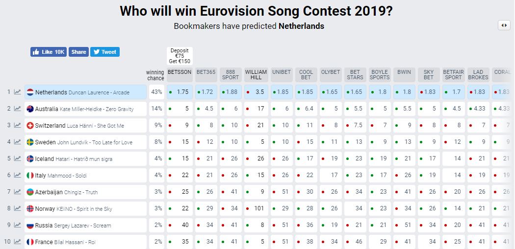Viewport: 515px width, 249px height.
Task: Open Russia Sergey Lazarev - Scream entry
Action: click(x=86, y=226)
